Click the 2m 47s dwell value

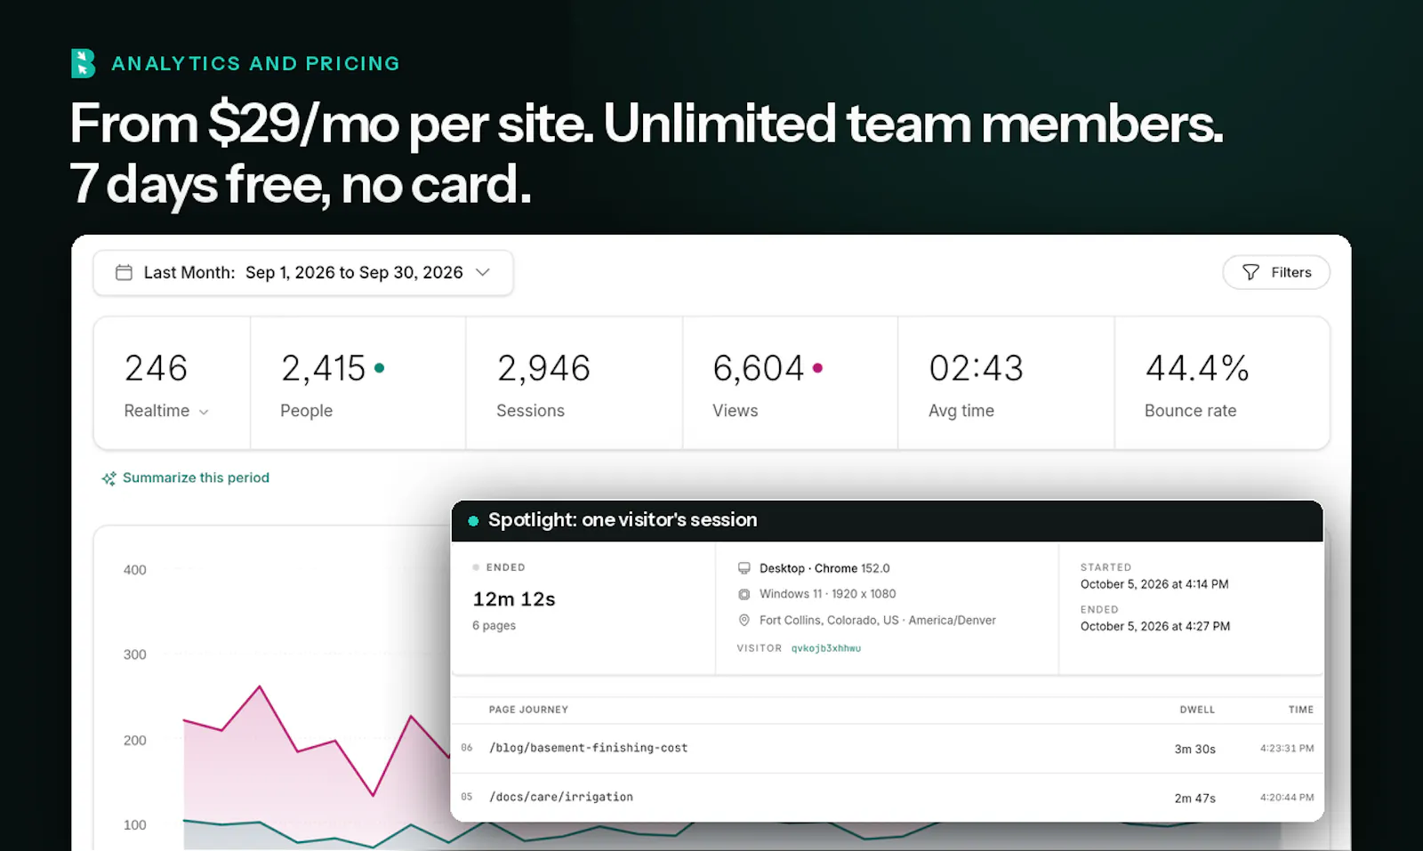(x=1194, y=798)
